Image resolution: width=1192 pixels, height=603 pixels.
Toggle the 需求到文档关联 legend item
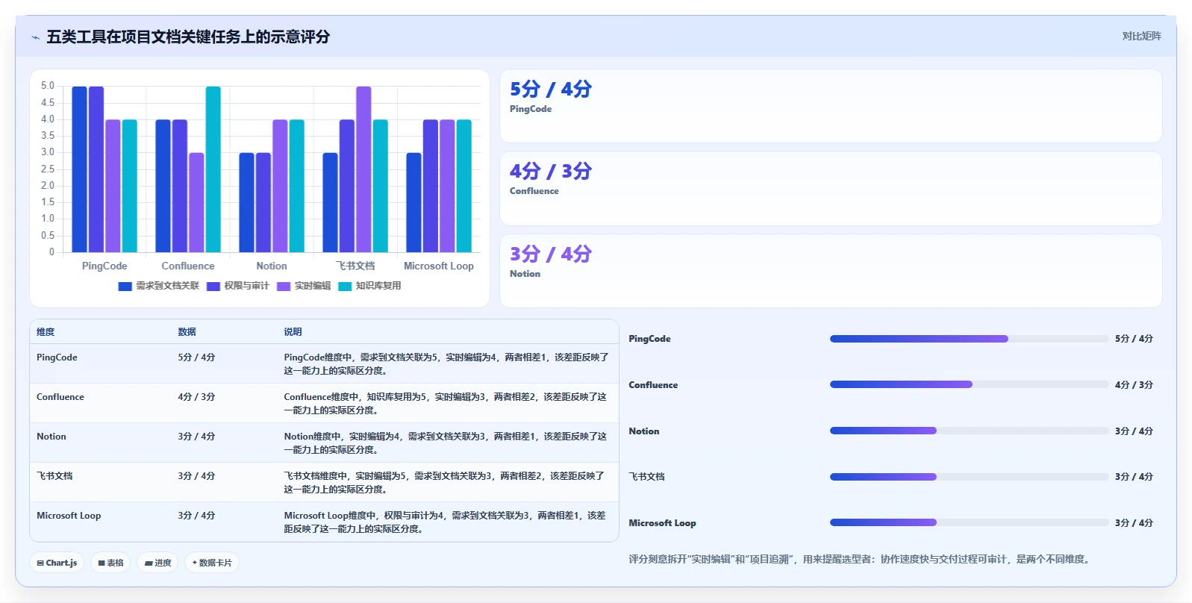coord(159,286)
